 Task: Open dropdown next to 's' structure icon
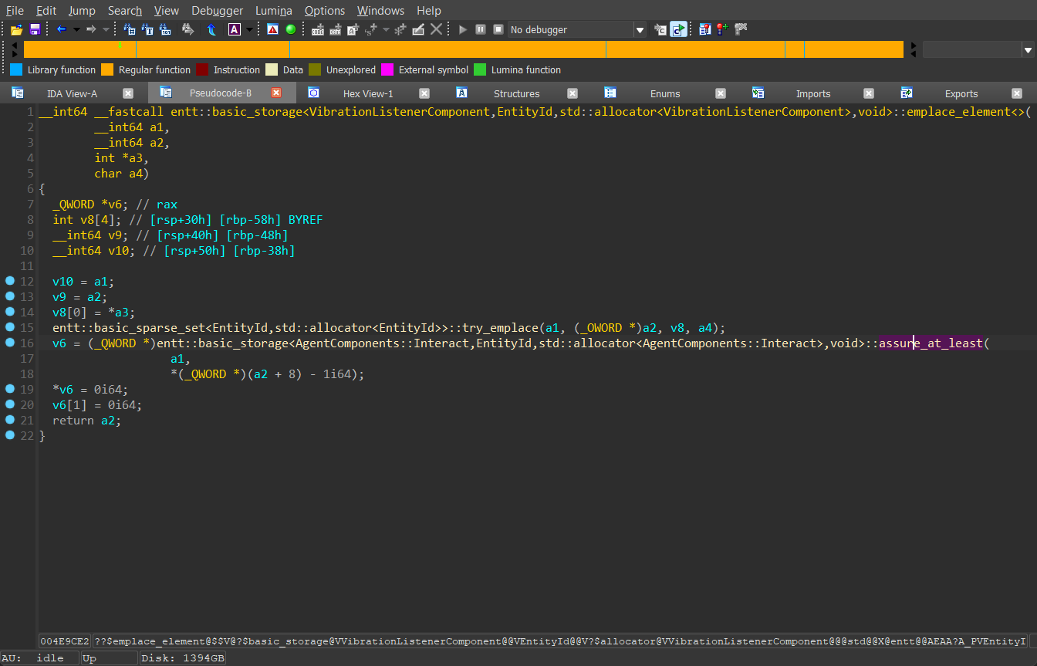coord(385,29)
